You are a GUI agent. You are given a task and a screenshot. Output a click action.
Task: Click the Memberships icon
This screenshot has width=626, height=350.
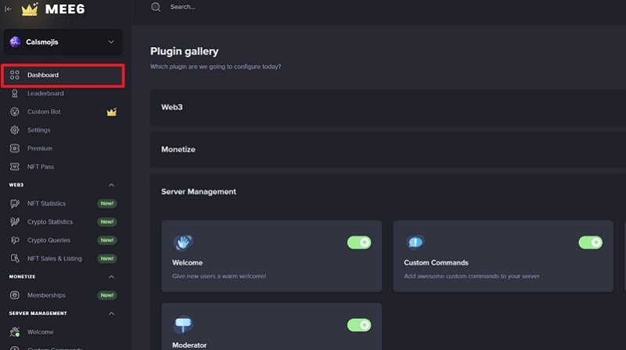[15, 295]
